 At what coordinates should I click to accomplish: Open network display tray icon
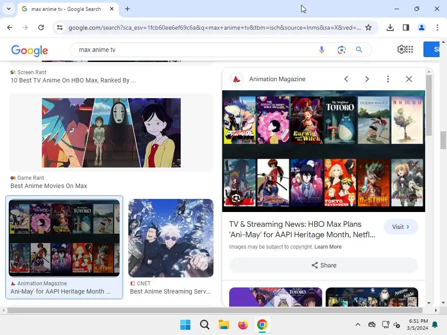pos(385,325)
